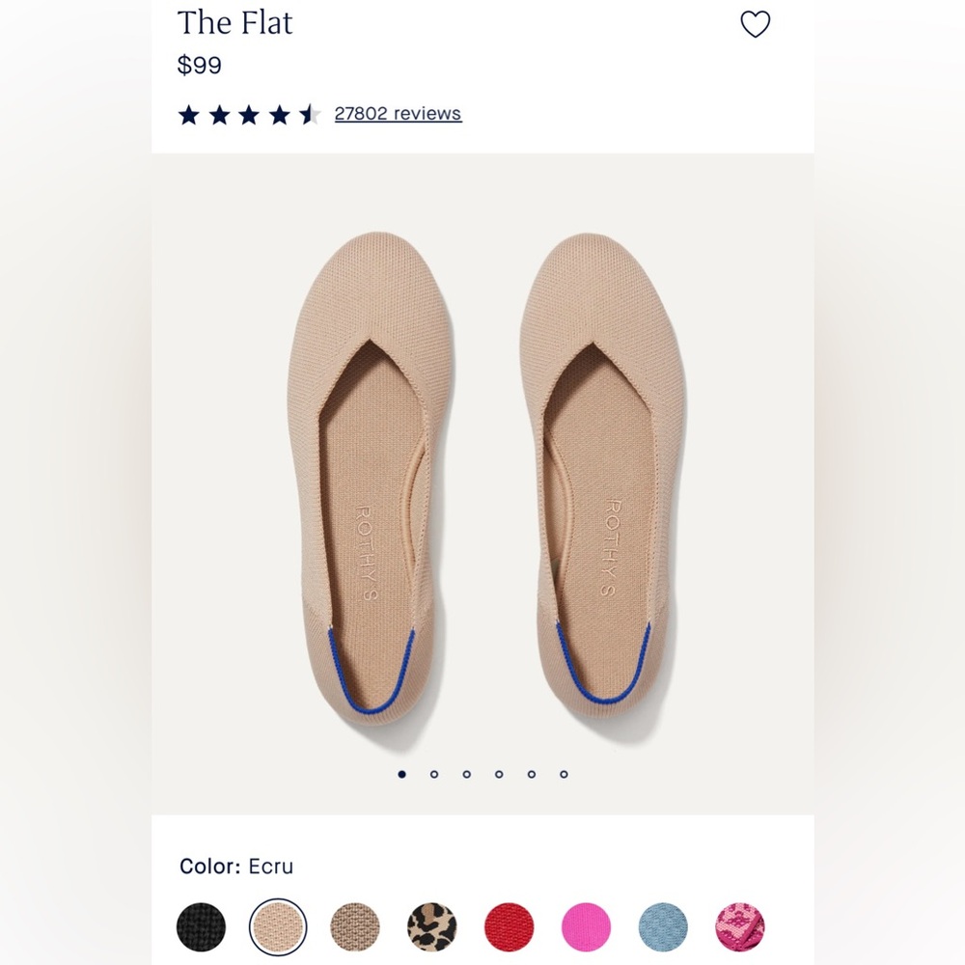This screenshot has width=965, height=965.
Task: Favorite the product with the heart icon
Action: [x=756, y=22]
